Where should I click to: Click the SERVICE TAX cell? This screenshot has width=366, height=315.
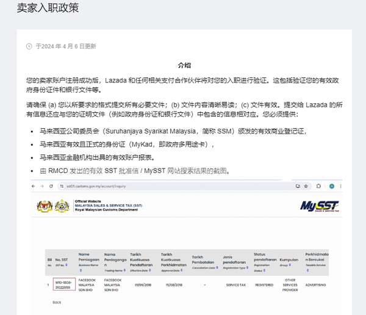235,285
